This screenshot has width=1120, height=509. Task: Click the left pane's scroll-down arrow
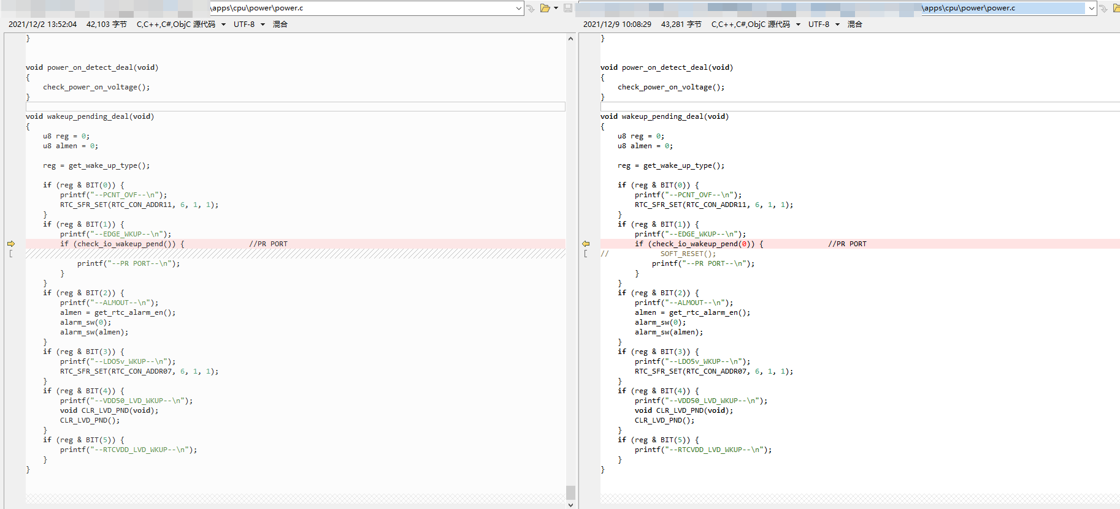pyautogui.click(x=570, y=505)
